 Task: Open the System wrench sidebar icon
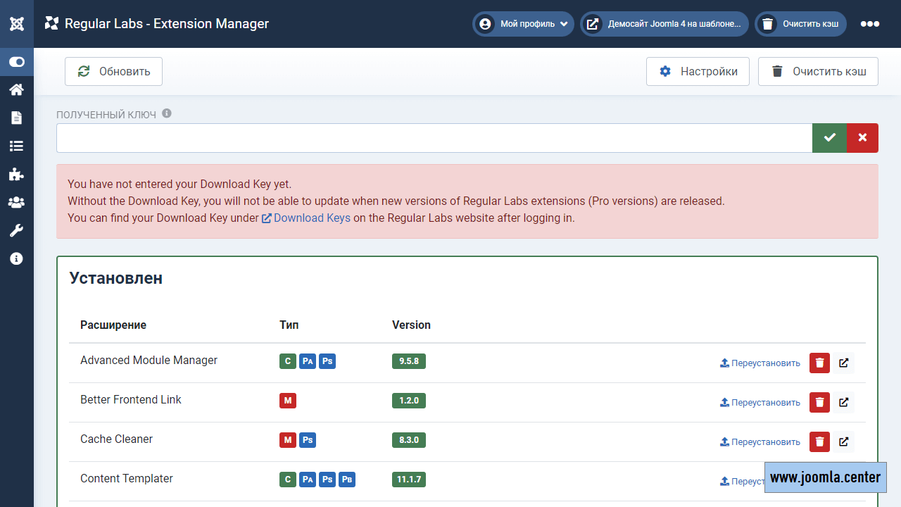[16, 230]
